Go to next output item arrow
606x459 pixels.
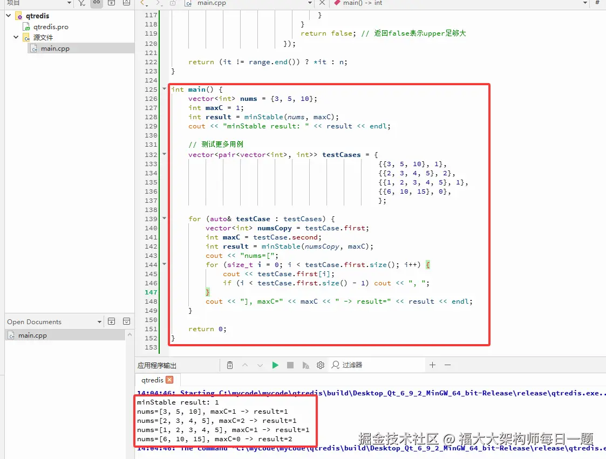tap(260, 365)
